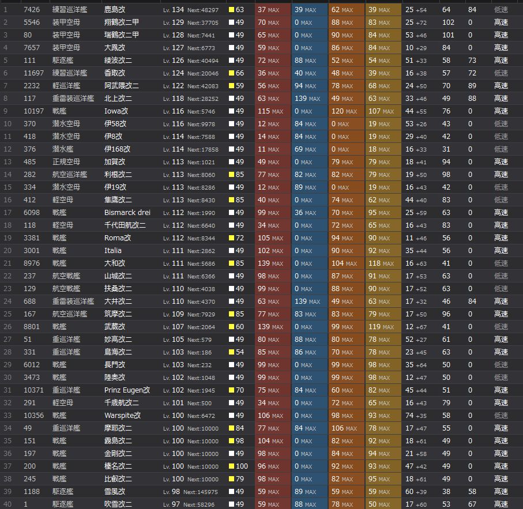This screenshot has width=523, height=509.
Task: Click the yellow condition indicator in 阿武隈改二 row
Action: tap(231, 86)
